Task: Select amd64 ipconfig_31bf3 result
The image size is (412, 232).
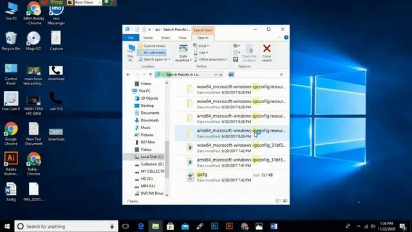Action: click(x=230, y=162)
